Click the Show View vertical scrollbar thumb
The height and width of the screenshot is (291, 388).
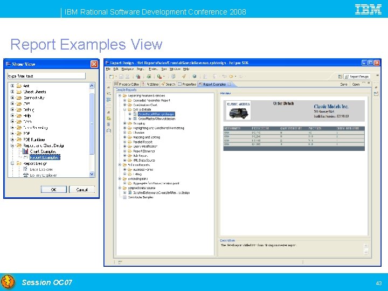[x=92, y=123]
